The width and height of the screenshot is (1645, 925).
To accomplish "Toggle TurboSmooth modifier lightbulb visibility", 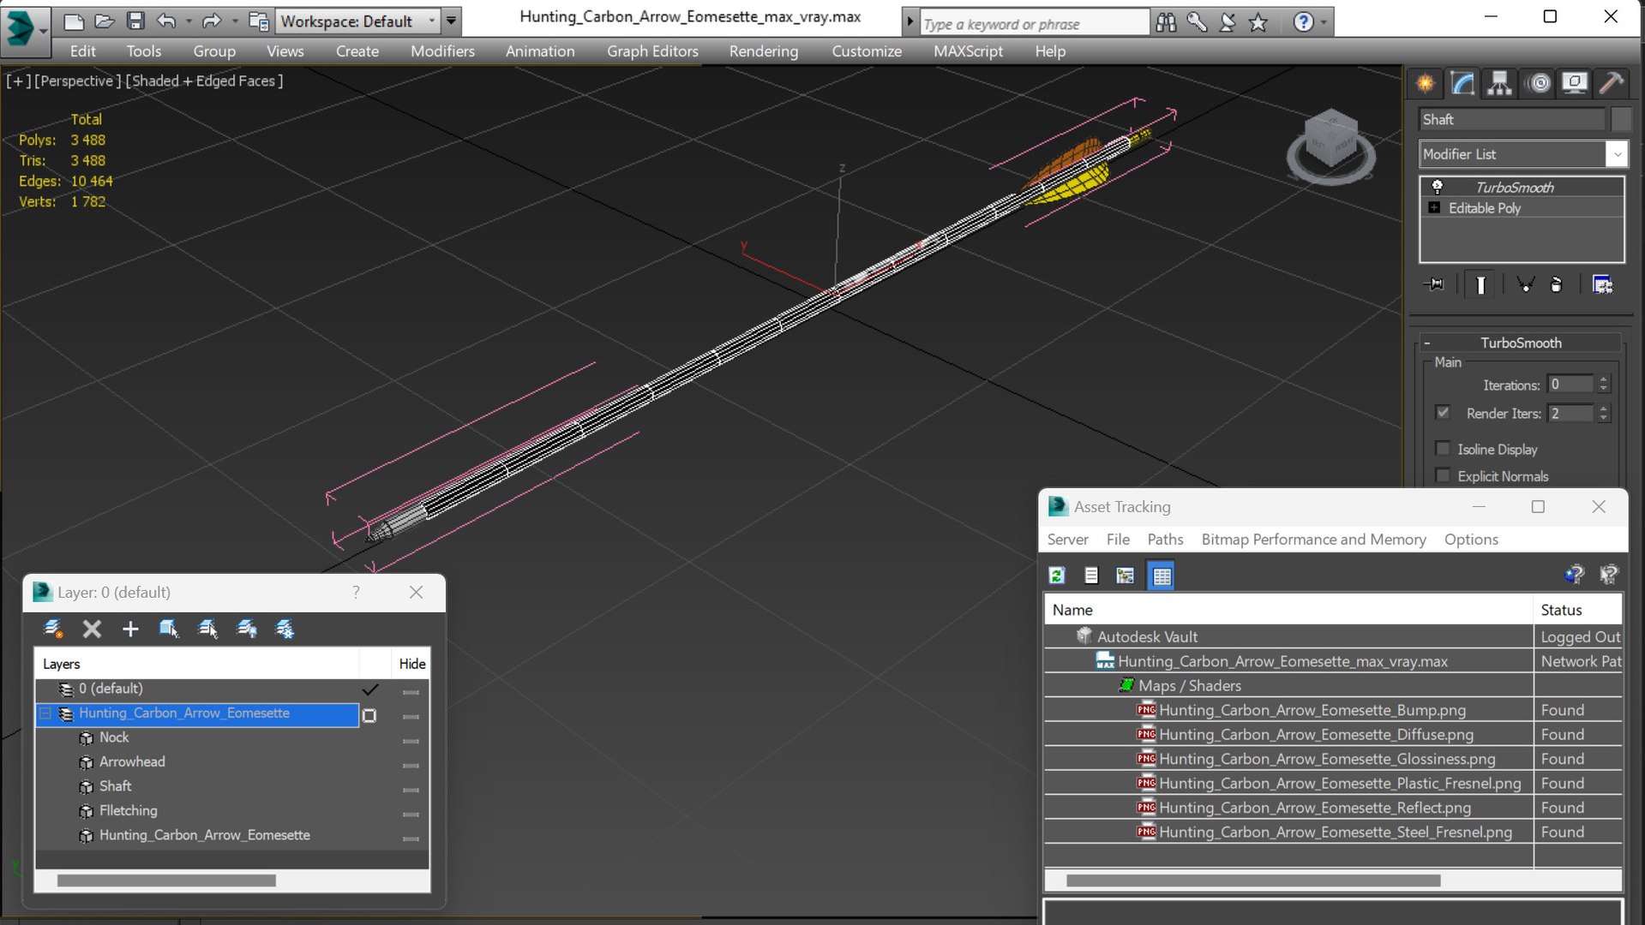I will [1438, 187].
